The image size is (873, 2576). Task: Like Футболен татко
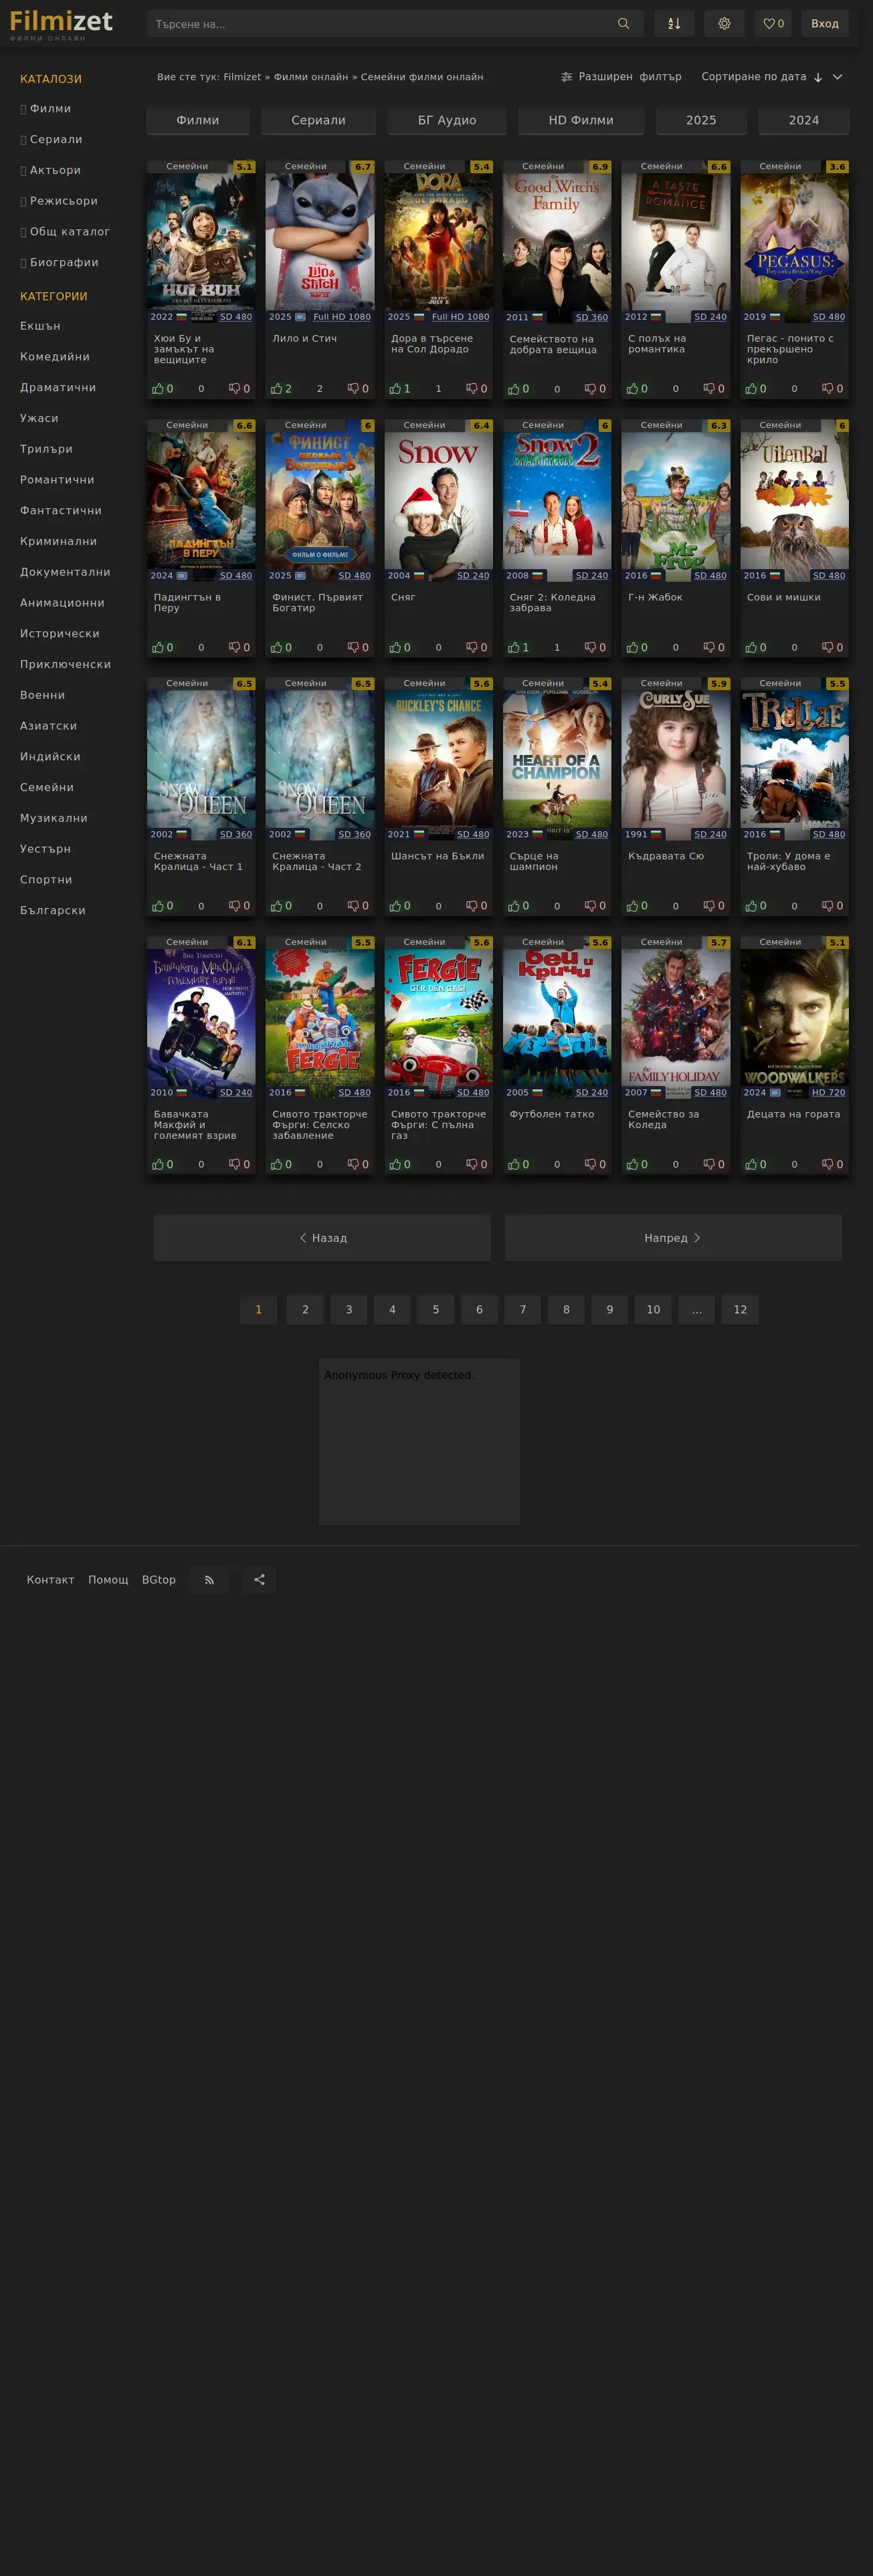pos(518,1165)
